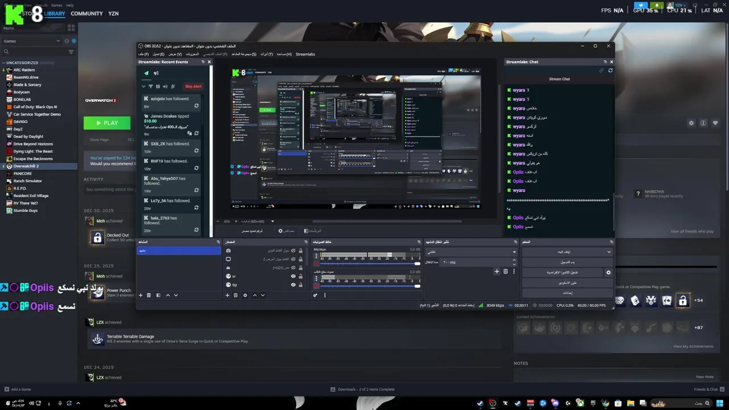The height and width of the screenshot is (410, 729).
Task: Open View My Achievements link
Action: pos(693,346)
